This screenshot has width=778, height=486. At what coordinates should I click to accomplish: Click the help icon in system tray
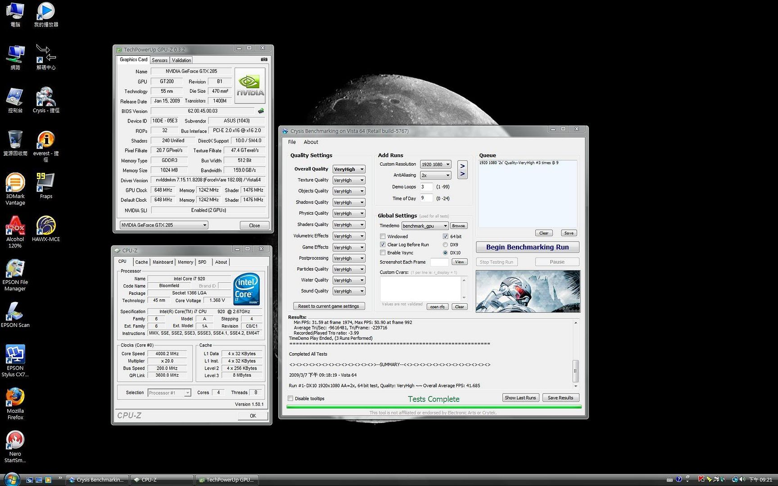tap(679, 480)
